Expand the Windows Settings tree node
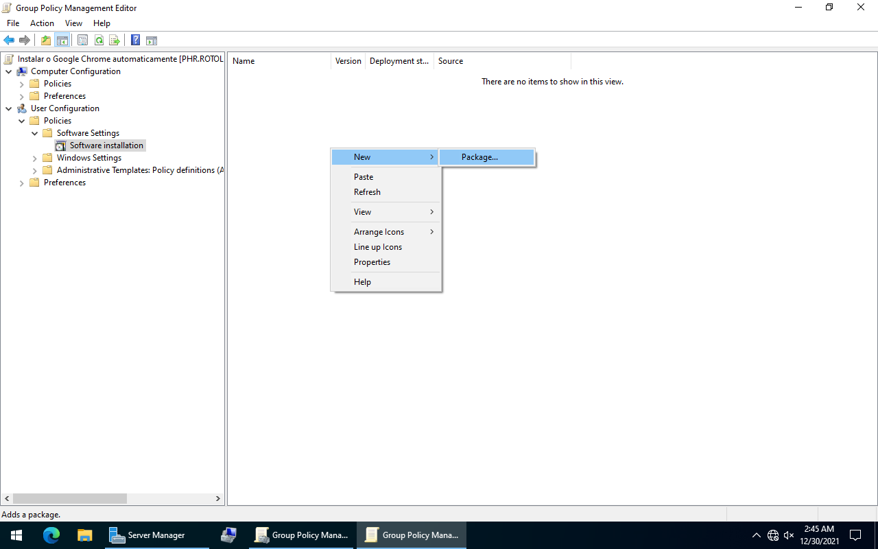This screenshot has height=549, width=878. tap(34, 158)
